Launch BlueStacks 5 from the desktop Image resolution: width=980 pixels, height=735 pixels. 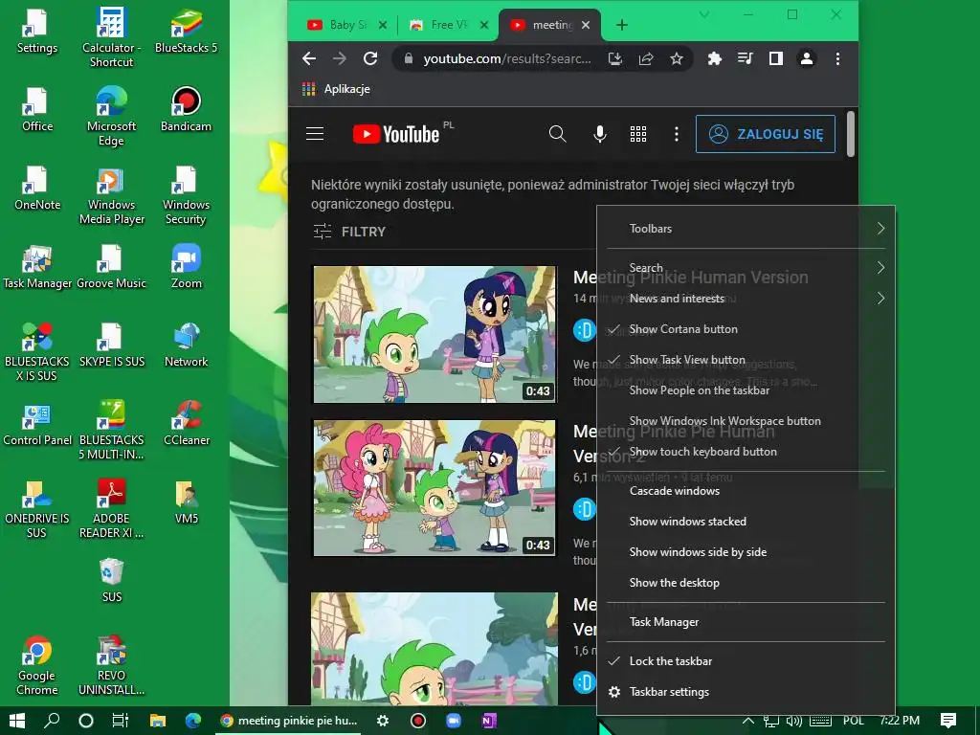[x=186, y=32]
